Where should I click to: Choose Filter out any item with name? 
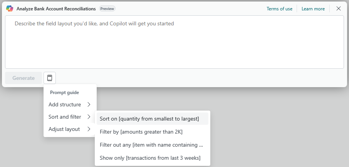[x=153, y=145]
